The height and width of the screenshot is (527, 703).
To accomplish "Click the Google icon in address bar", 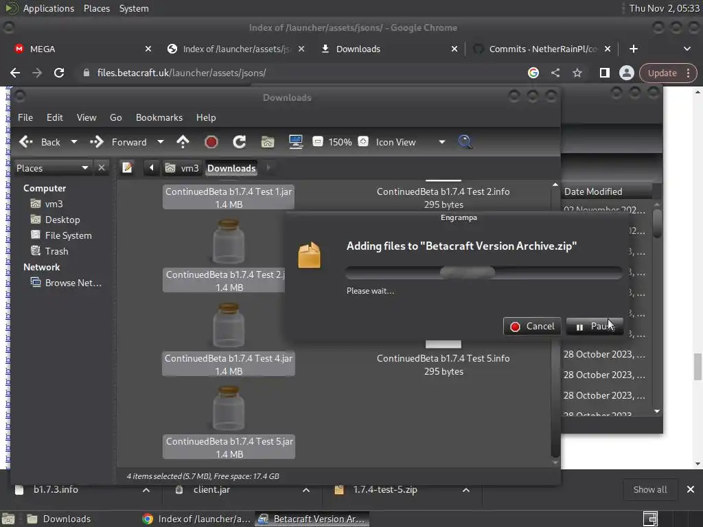I will click(533, 73).
